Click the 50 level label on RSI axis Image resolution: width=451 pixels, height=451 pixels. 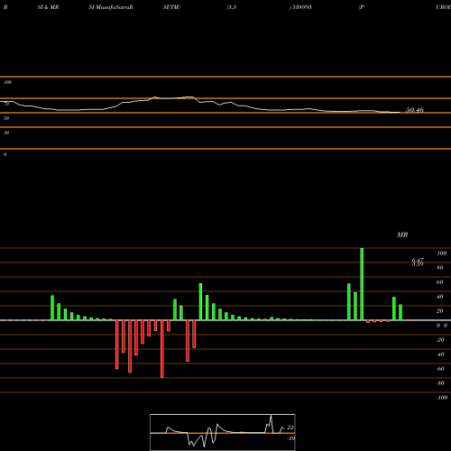click(x=6, y=118)
